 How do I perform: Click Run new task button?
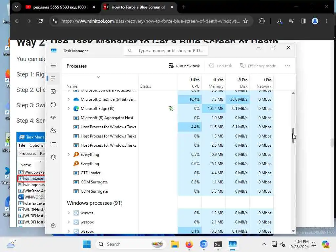(x=184, y=66)
